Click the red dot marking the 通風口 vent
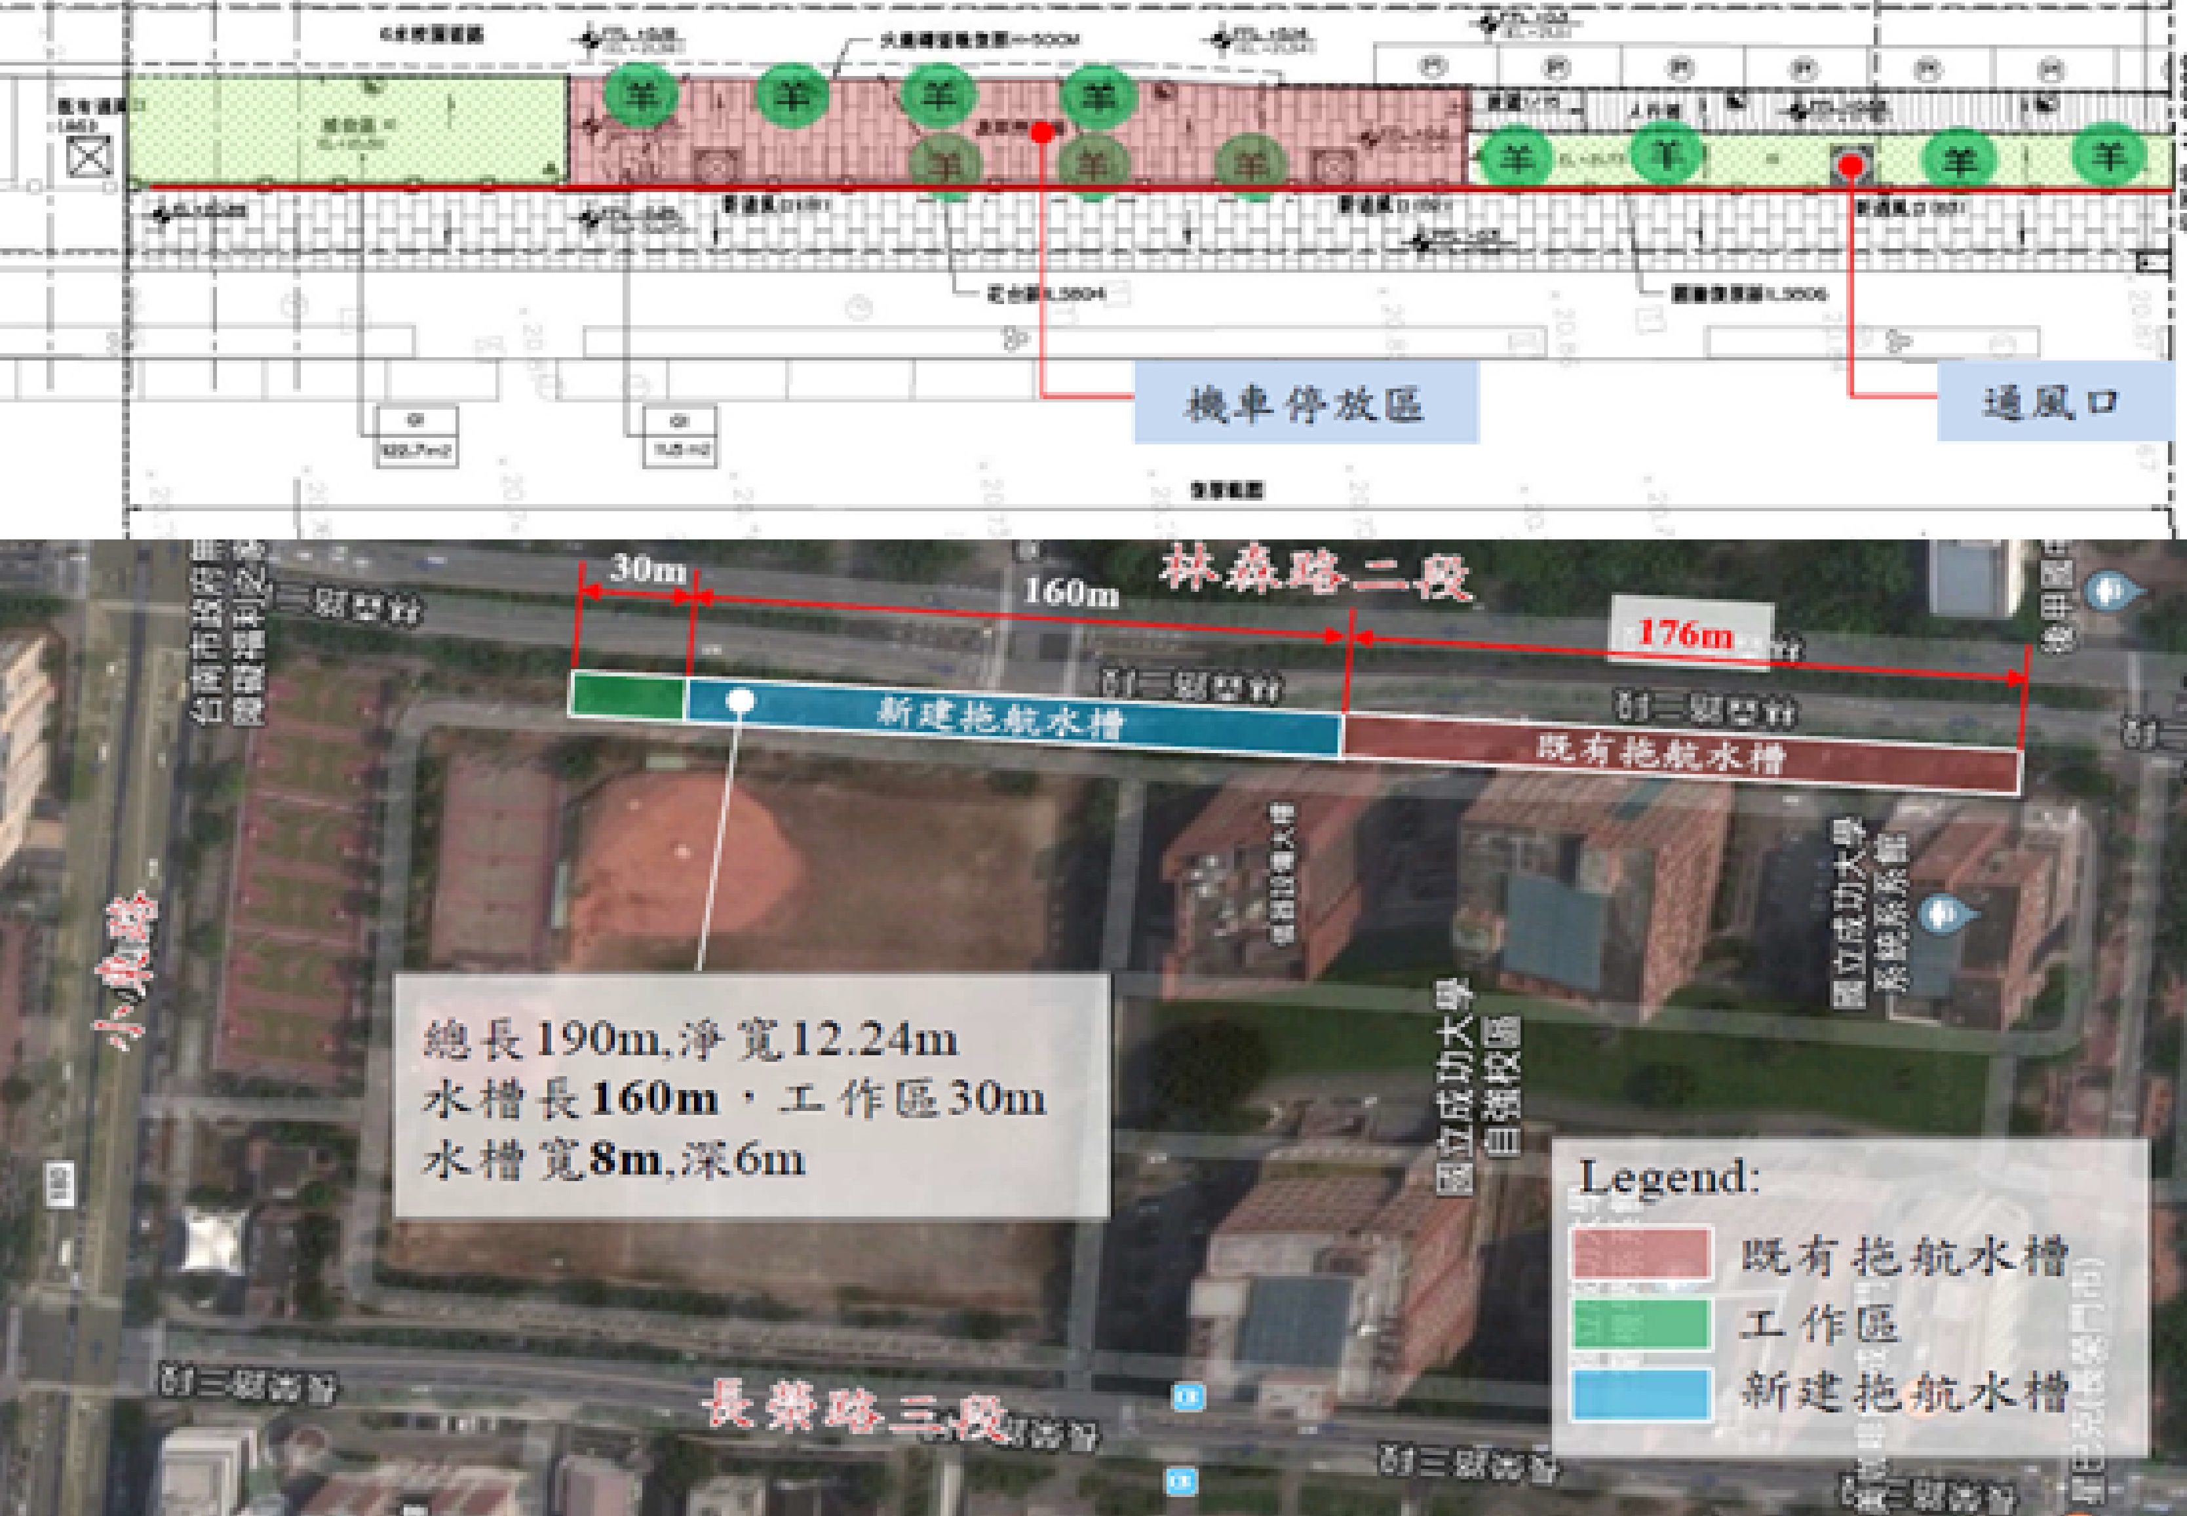The width and height of the screenshot is (2187, 1516). tap(1851, 166)
